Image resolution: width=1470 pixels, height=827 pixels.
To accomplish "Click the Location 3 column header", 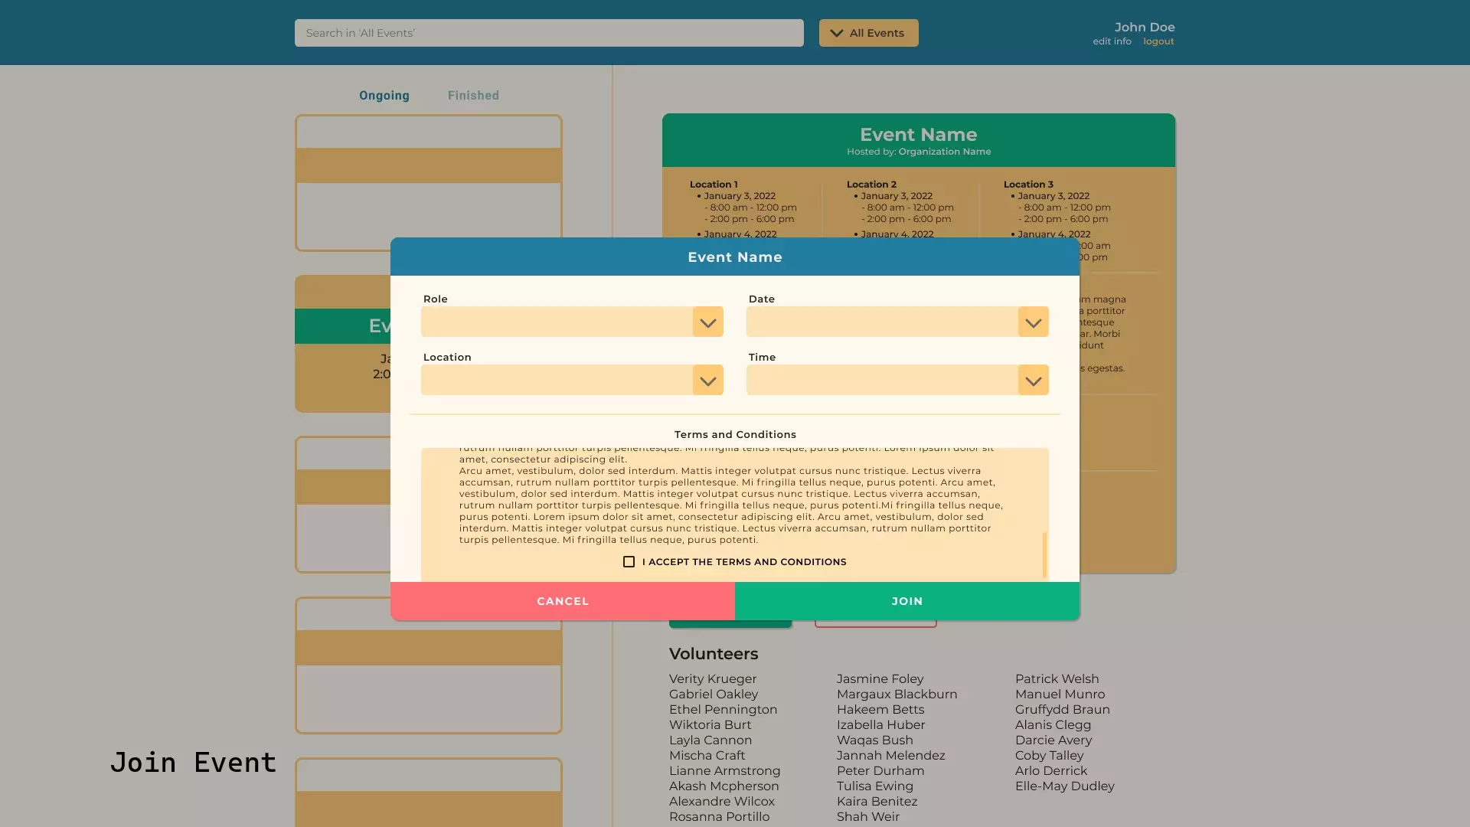I will [1027, 184].
